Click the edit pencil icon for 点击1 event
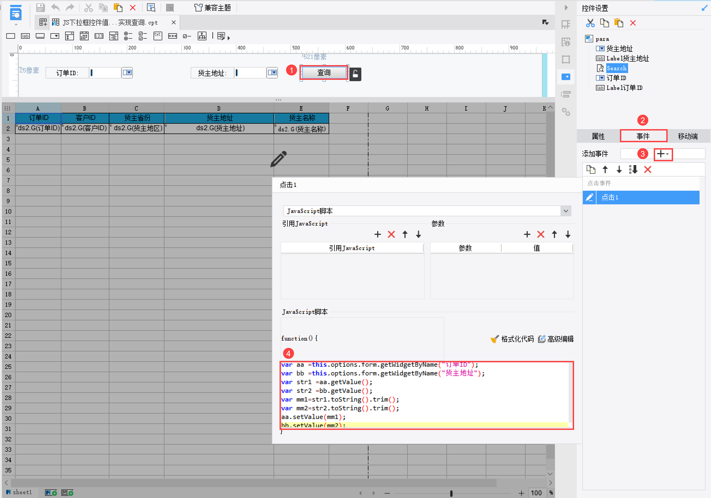Viewport: 711px width, 498px height. coord(589,197)
